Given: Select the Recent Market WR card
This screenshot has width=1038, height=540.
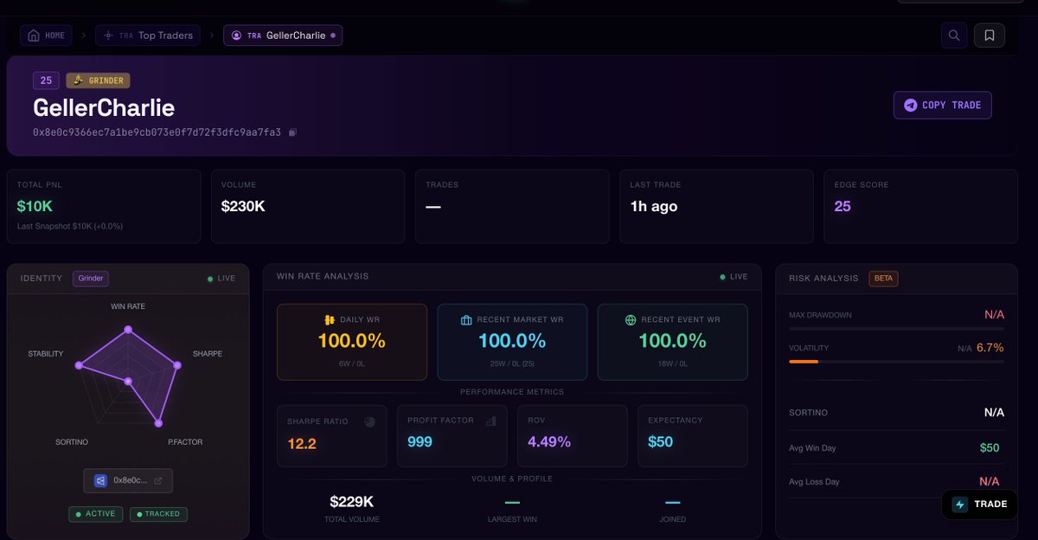Looking at the screenshot, I should pyautogui.click(x=512, y=342).
